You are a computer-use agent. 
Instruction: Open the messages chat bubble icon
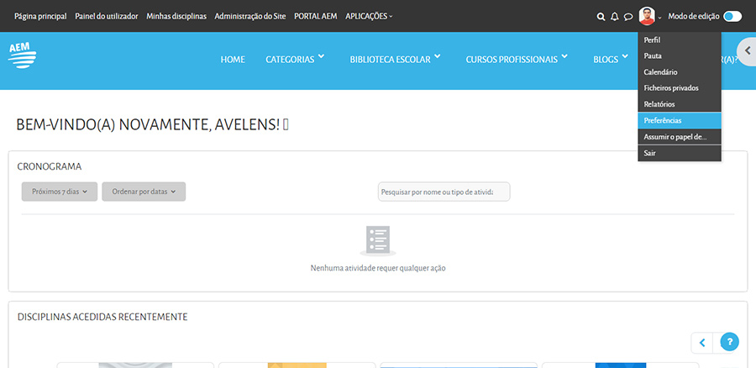pyautogui.click(x=627, y=16)
